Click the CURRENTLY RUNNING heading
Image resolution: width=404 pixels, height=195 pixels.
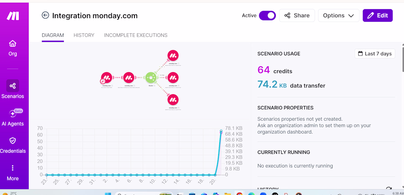point(284,152)
